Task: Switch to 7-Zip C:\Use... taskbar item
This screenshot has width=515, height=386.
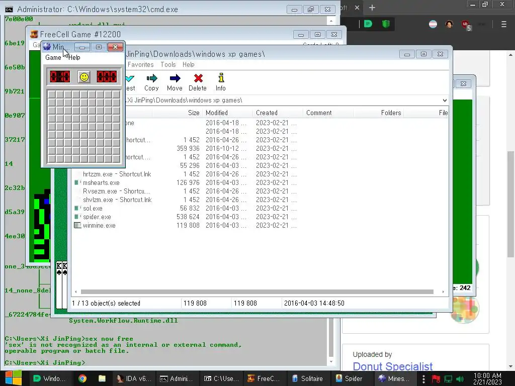Action: pyautogui.click(x=221, y=379)
